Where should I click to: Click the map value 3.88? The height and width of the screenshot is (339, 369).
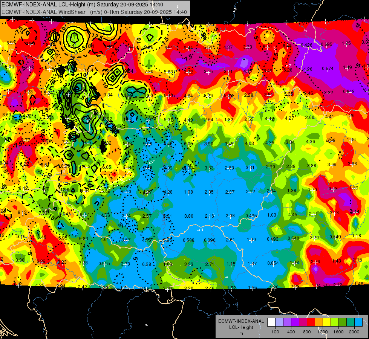[312, 166]
